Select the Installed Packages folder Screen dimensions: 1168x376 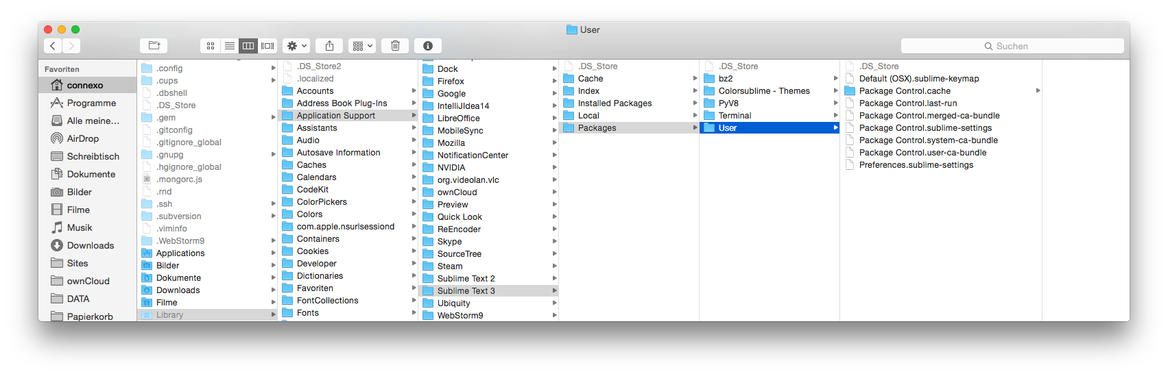pos(615,103)
